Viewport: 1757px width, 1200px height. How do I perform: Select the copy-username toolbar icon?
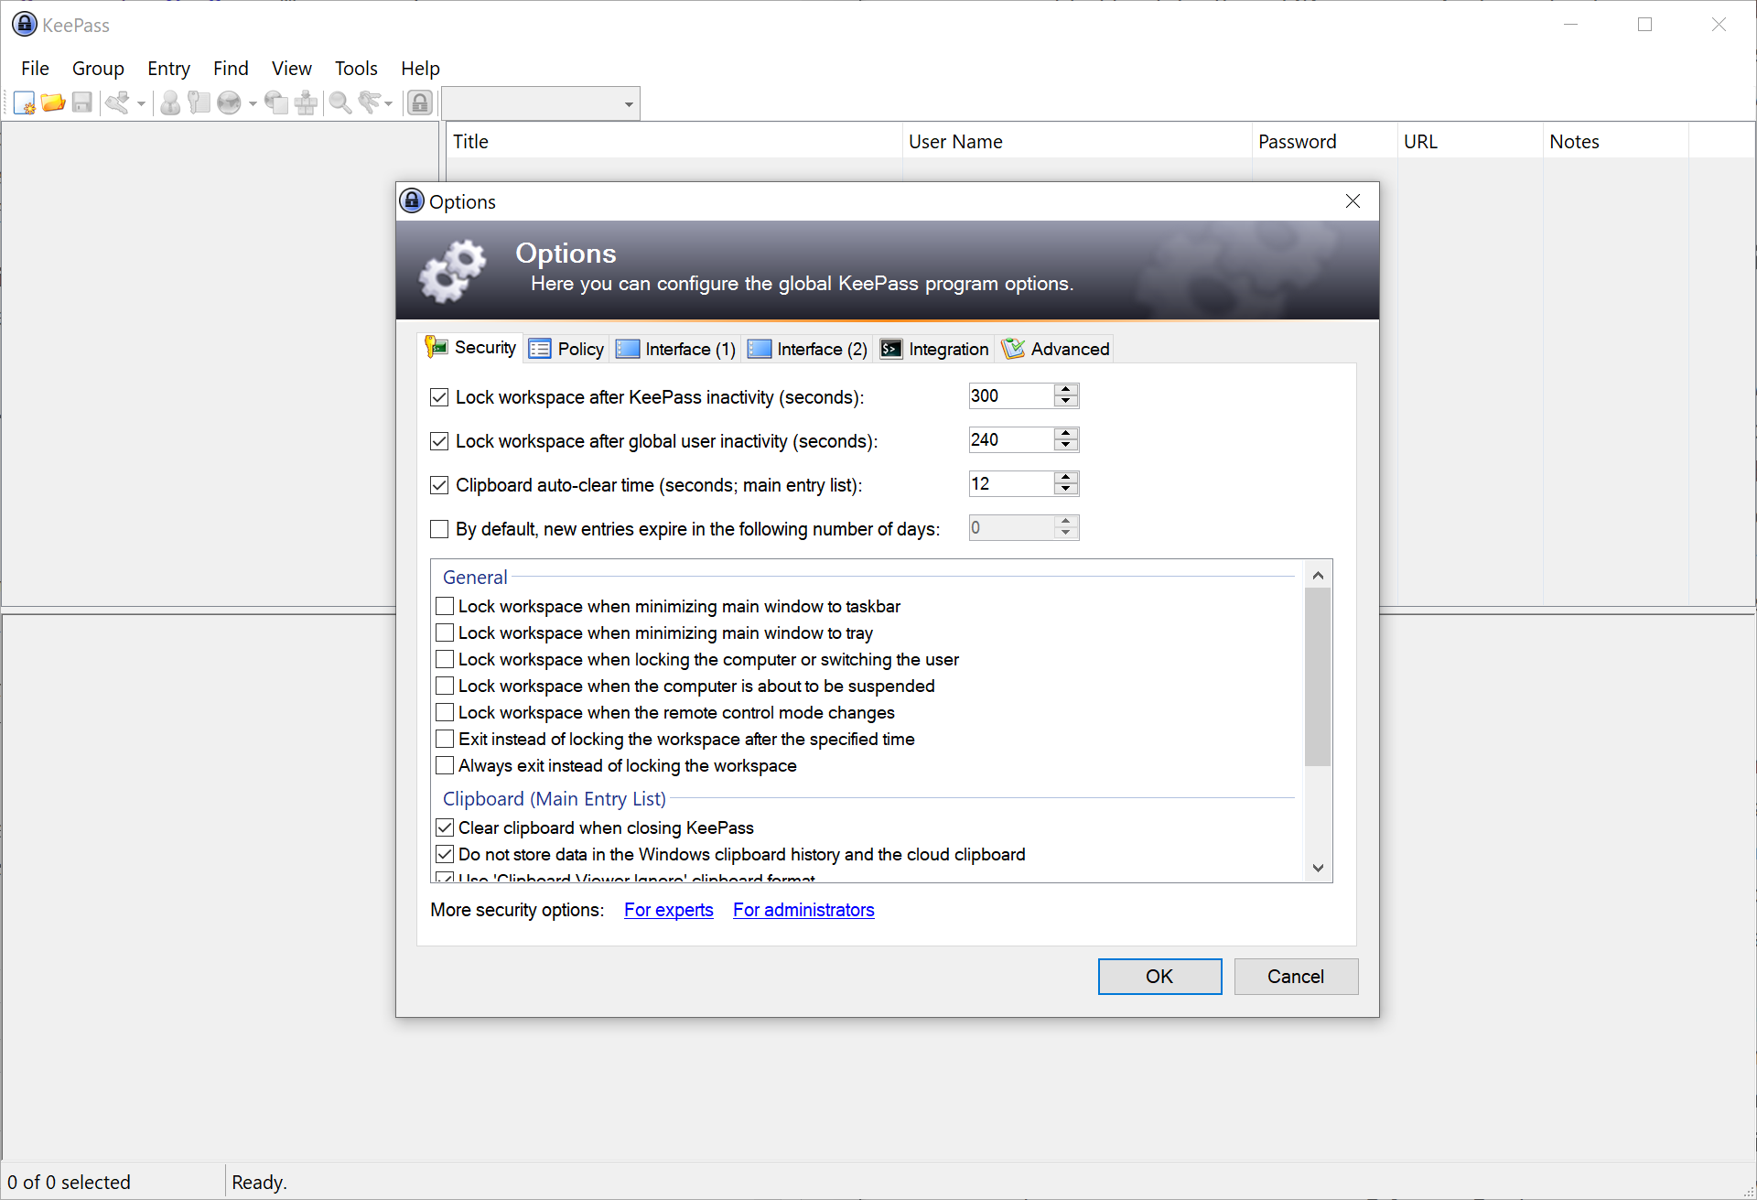[x=170, y=103]
